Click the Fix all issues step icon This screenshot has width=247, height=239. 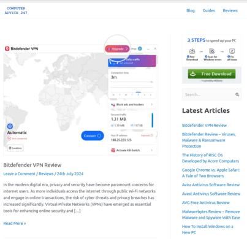pyautogui.click(x=232, y=51)
